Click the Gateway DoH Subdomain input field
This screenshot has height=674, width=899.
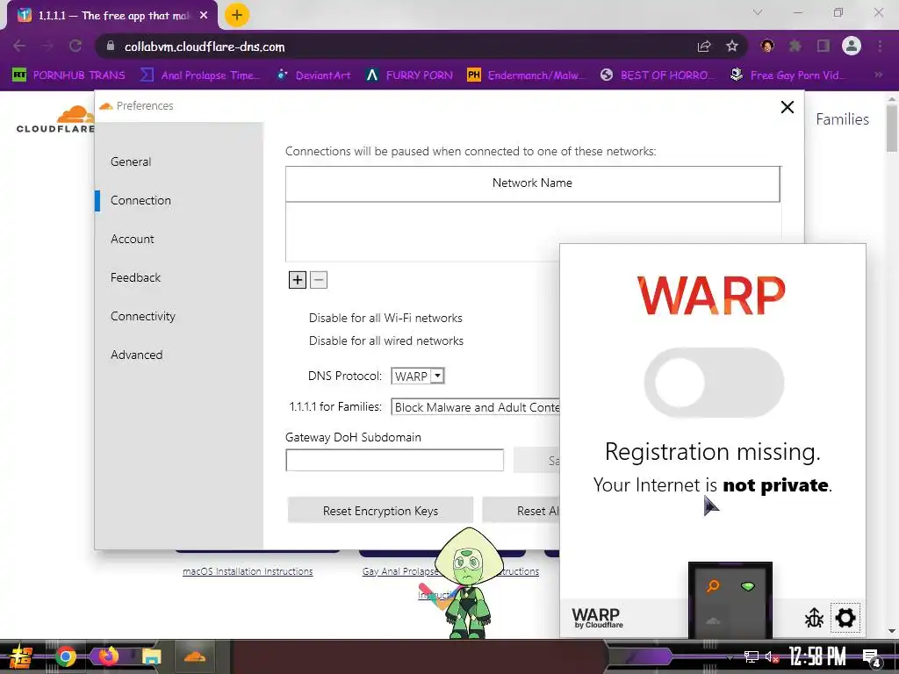click(x=394, y=460)
